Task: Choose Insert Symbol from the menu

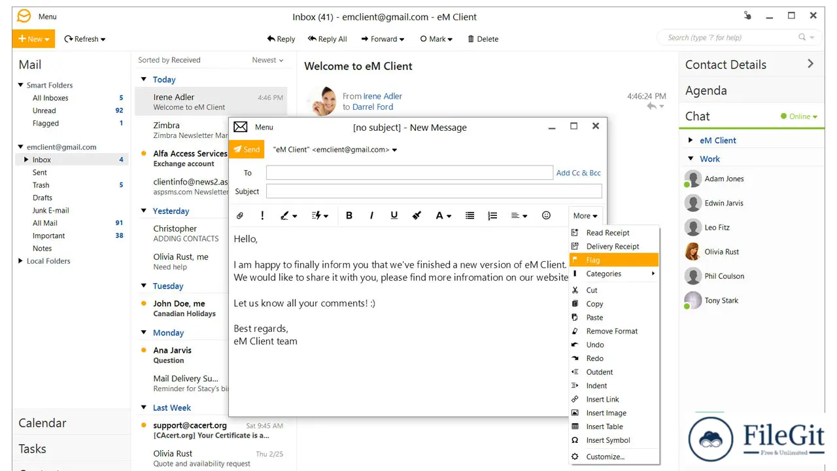Action: [614, 441]
